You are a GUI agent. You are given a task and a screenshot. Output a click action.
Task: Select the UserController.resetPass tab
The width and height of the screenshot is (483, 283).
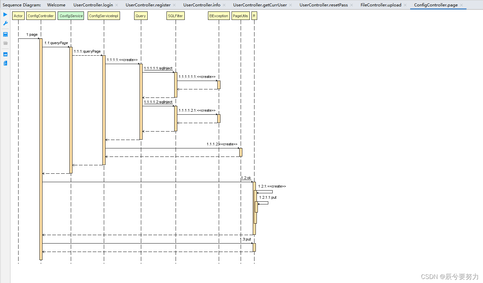tap(324, 5)
